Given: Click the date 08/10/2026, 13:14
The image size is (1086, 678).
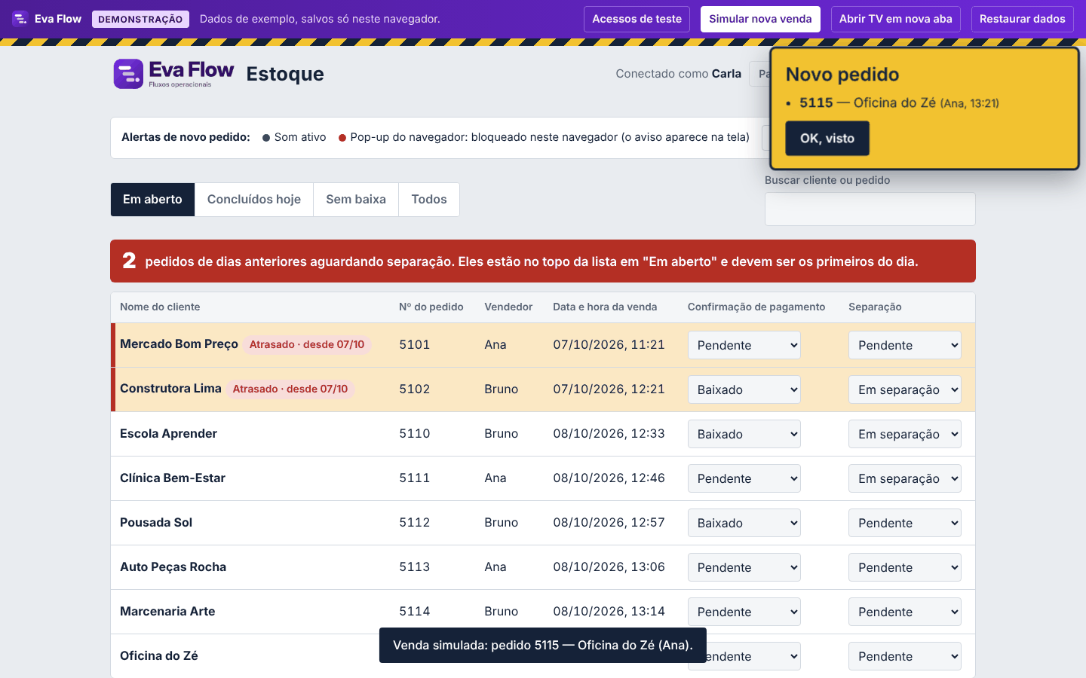Looking at the screenshot, I should pos(609,612).
